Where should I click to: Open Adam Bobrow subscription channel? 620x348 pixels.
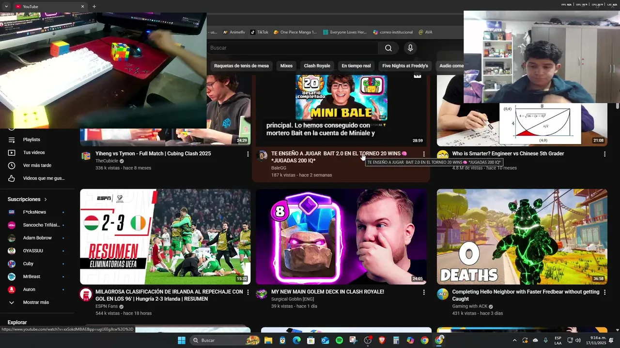click(x=36, y=238)
